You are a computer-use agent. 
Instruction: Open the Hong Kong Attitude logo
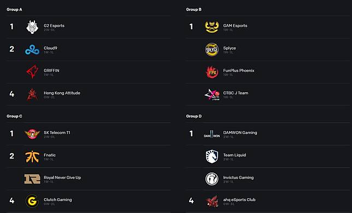(x=32, y=94)
